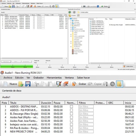Viewport: 136px width, 136px height.
Task: Tick Norm checkbox for track 1 ASIDOS - DESTINO RAP, enlarged
Action: coord(71,106)
